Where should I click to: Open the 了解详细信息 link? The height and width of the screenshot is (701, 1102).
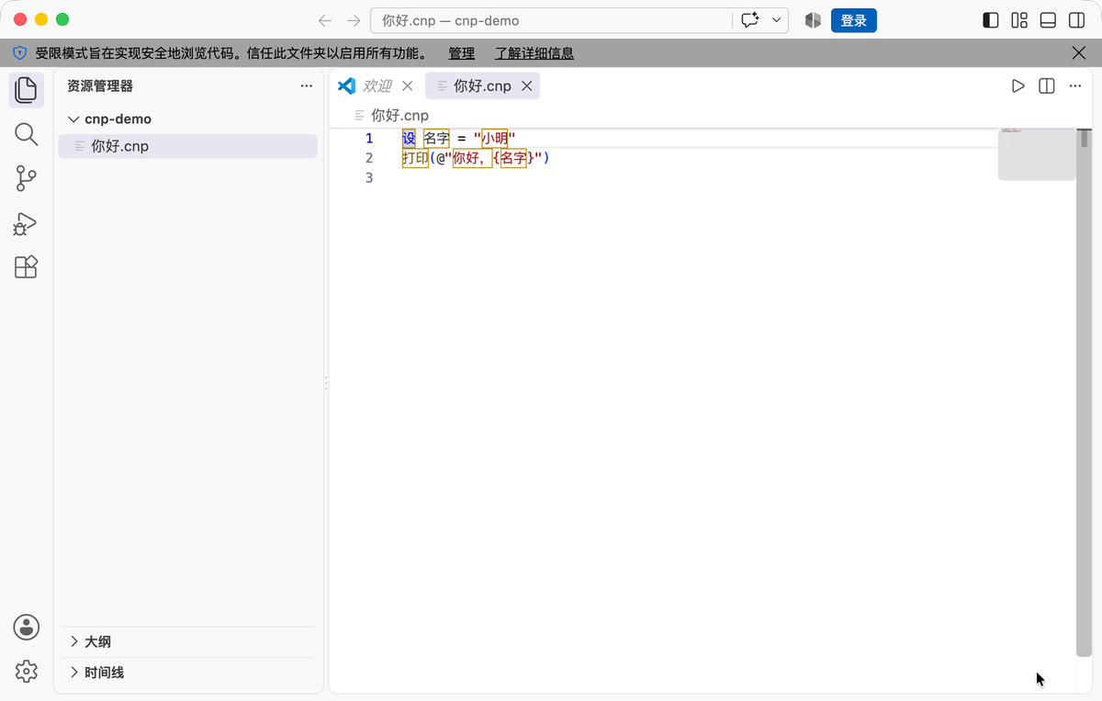point(534,53)
